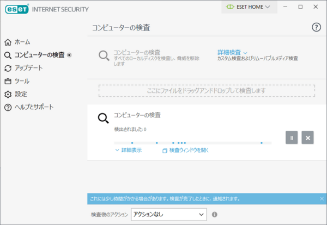Select コンピューターの検査 sidebar item
The height and width of the screenshot is (225, 327).
pyautogui.click(x=39, y=55)
